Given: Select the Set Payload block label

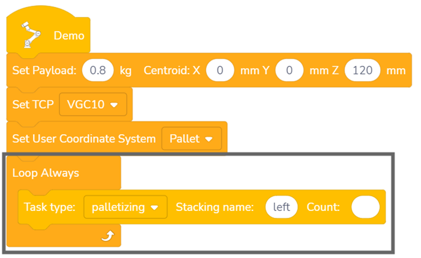Looking at the screenshot, I should [x=44, y=71].
